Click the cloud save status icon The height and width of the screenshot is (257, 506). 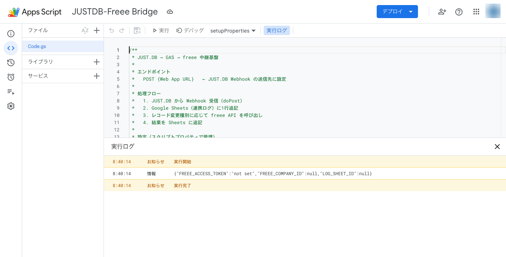click(170, 12)
